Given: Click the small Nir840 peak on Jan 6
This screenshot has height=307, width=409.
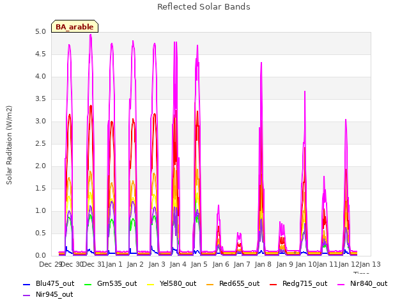Looking at the screenshot, I should tap(219, 206).
